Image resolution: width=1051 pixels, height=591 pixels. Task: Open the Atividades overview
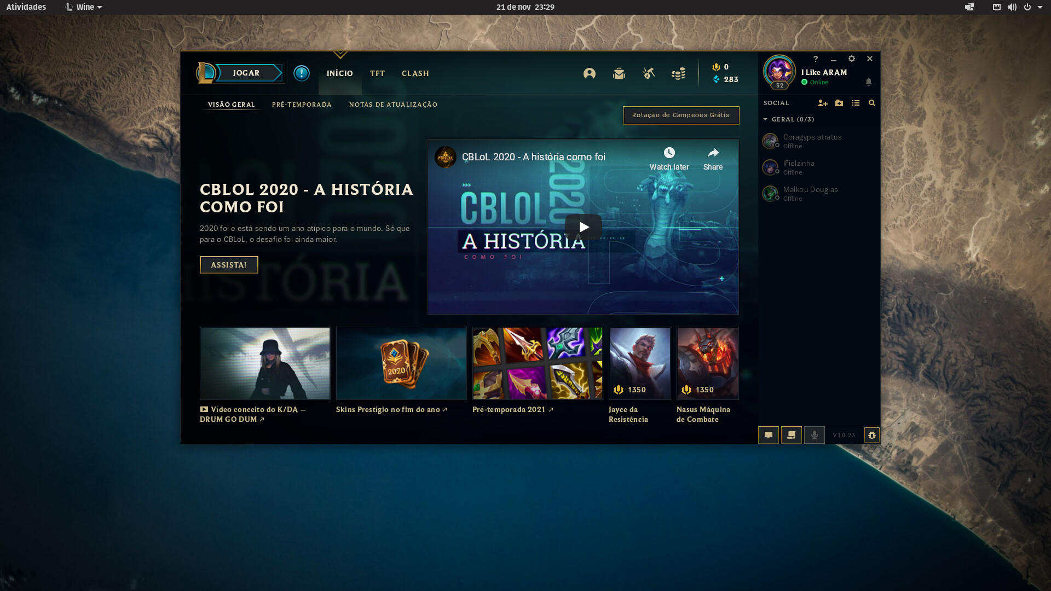tap(26, 7)
